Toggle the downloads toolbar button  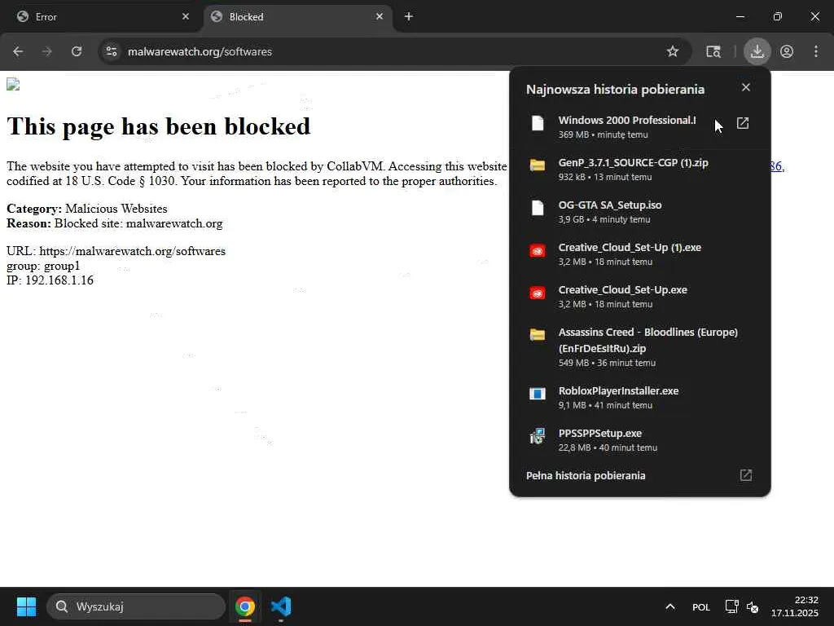point(757,51)
